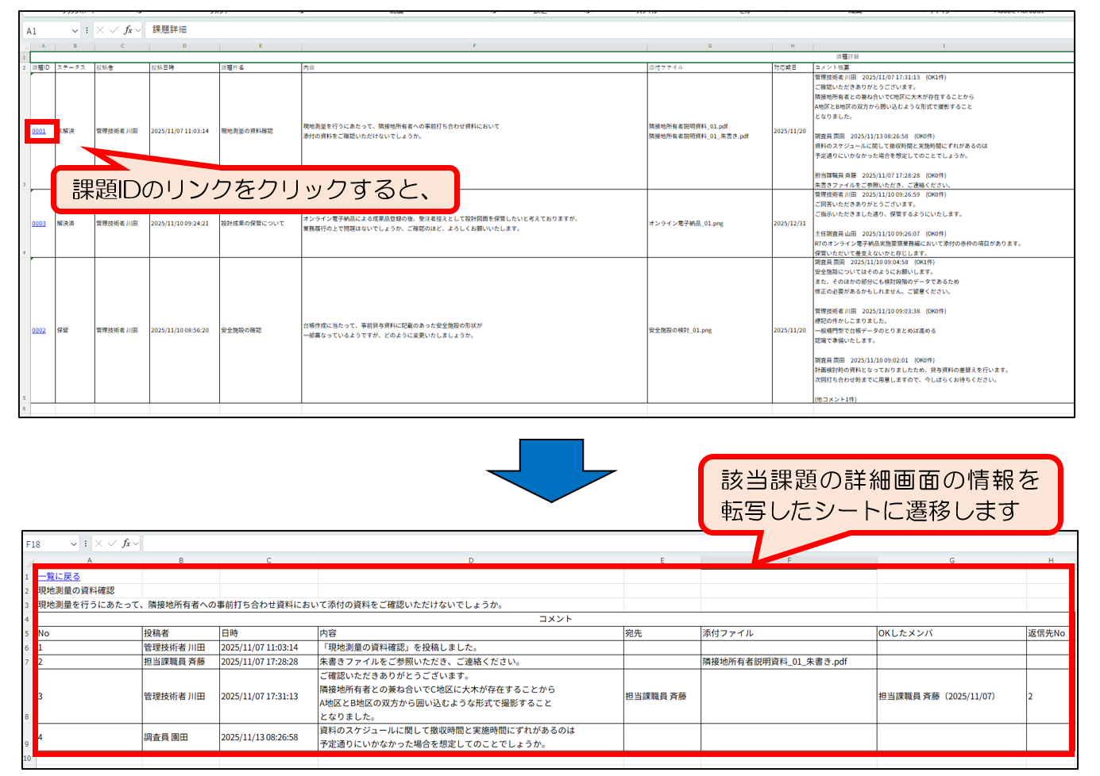Click the enter checkmark icon in upper formula bar
This screenshot has height=776, width=1100.
click(x=114, y=30)
